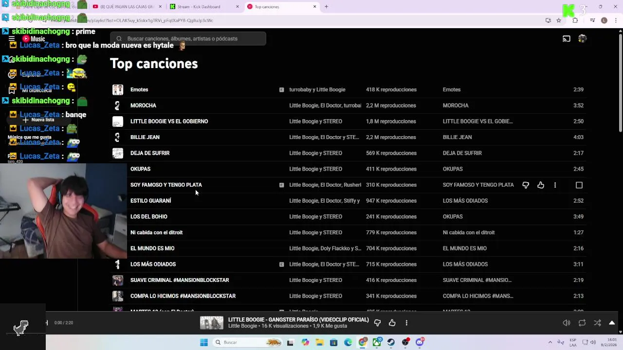Open the browser extensions puzzle icon

coord(575,20)
